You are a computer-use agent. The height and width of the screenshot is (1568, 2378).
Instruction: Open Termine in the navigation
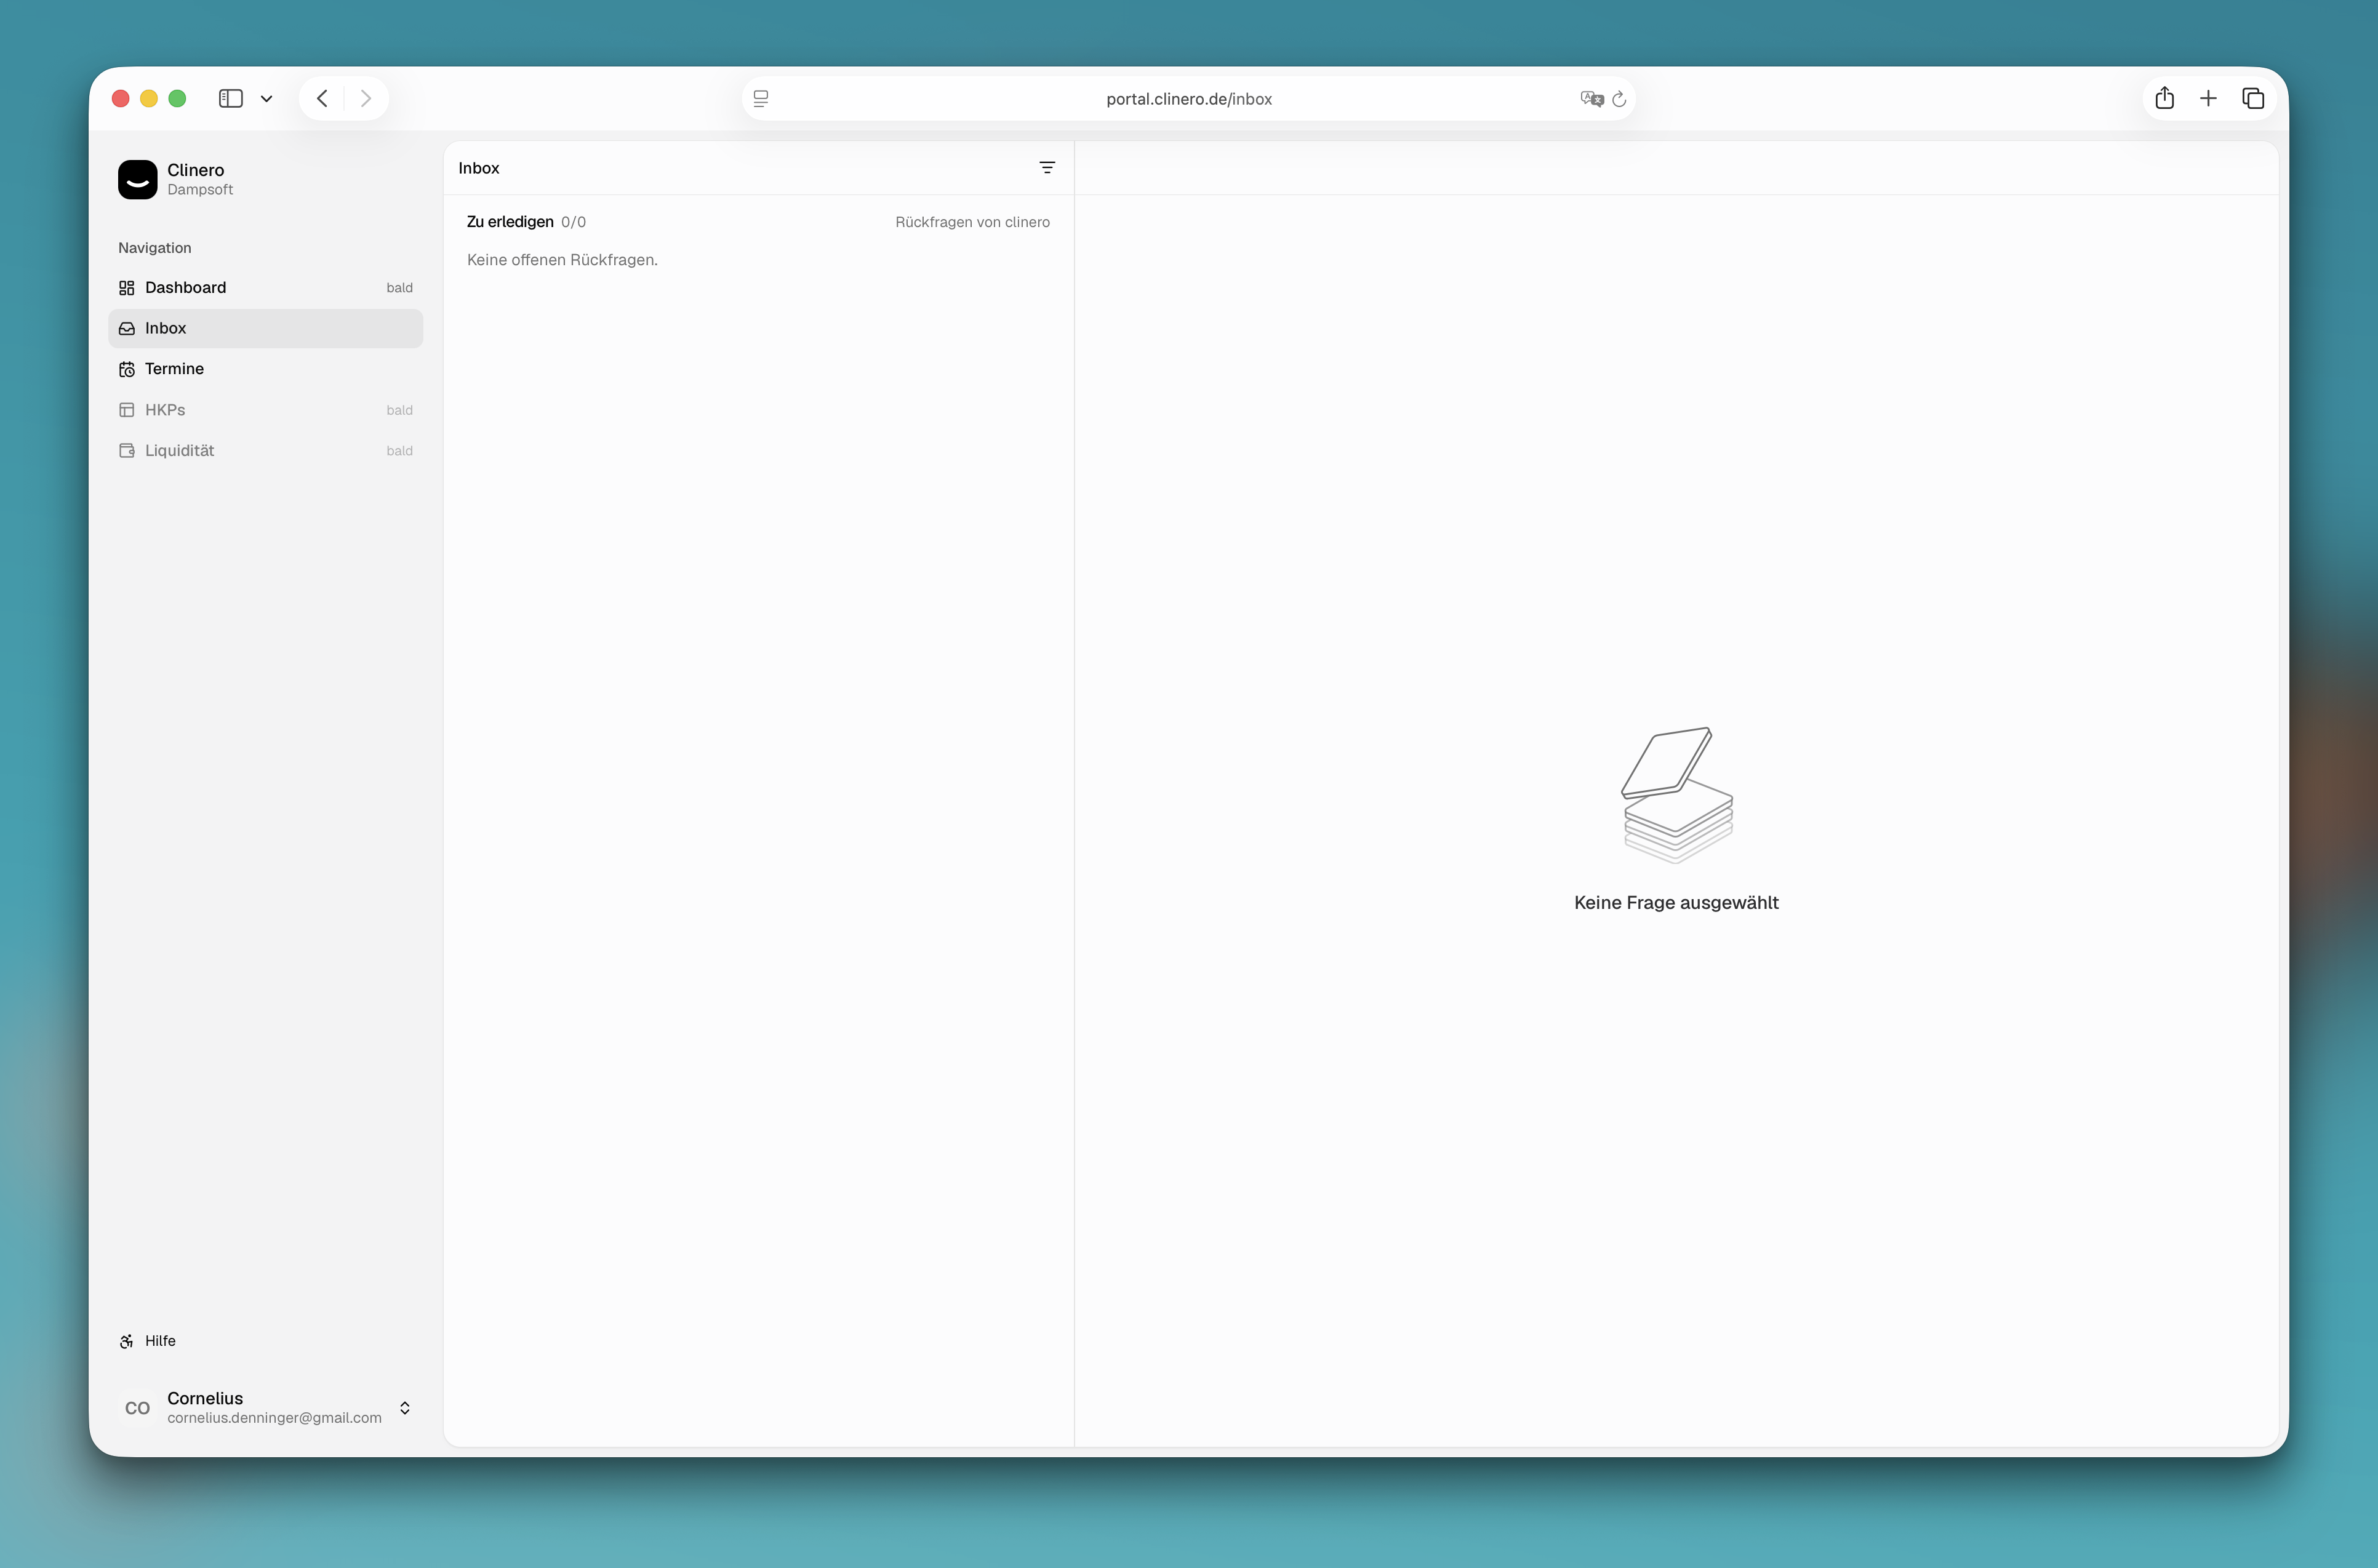pyautogui.click(x=265, y=369)
